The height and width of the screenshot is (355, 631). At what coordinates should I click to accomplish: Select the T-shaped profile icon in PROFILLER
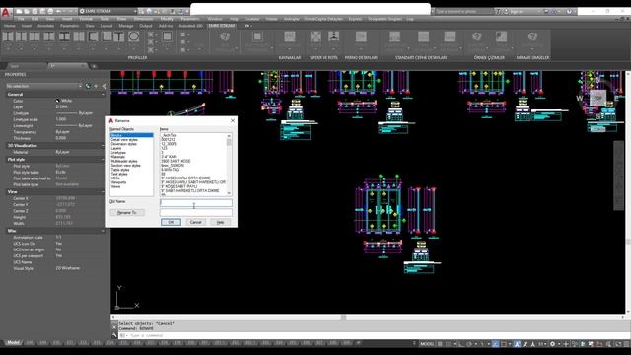pos(118,37)
